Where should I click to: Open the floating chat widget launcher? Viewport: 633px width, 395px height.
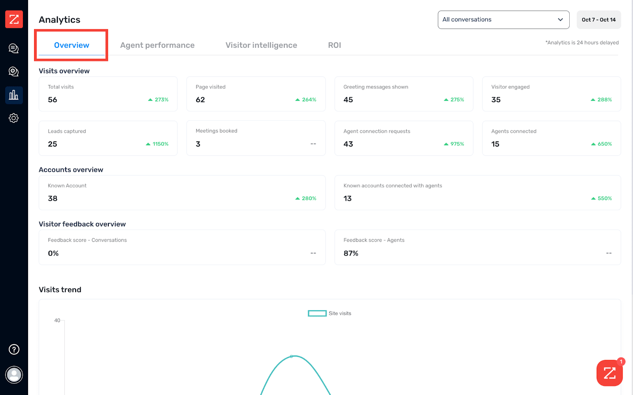(609, 373)
